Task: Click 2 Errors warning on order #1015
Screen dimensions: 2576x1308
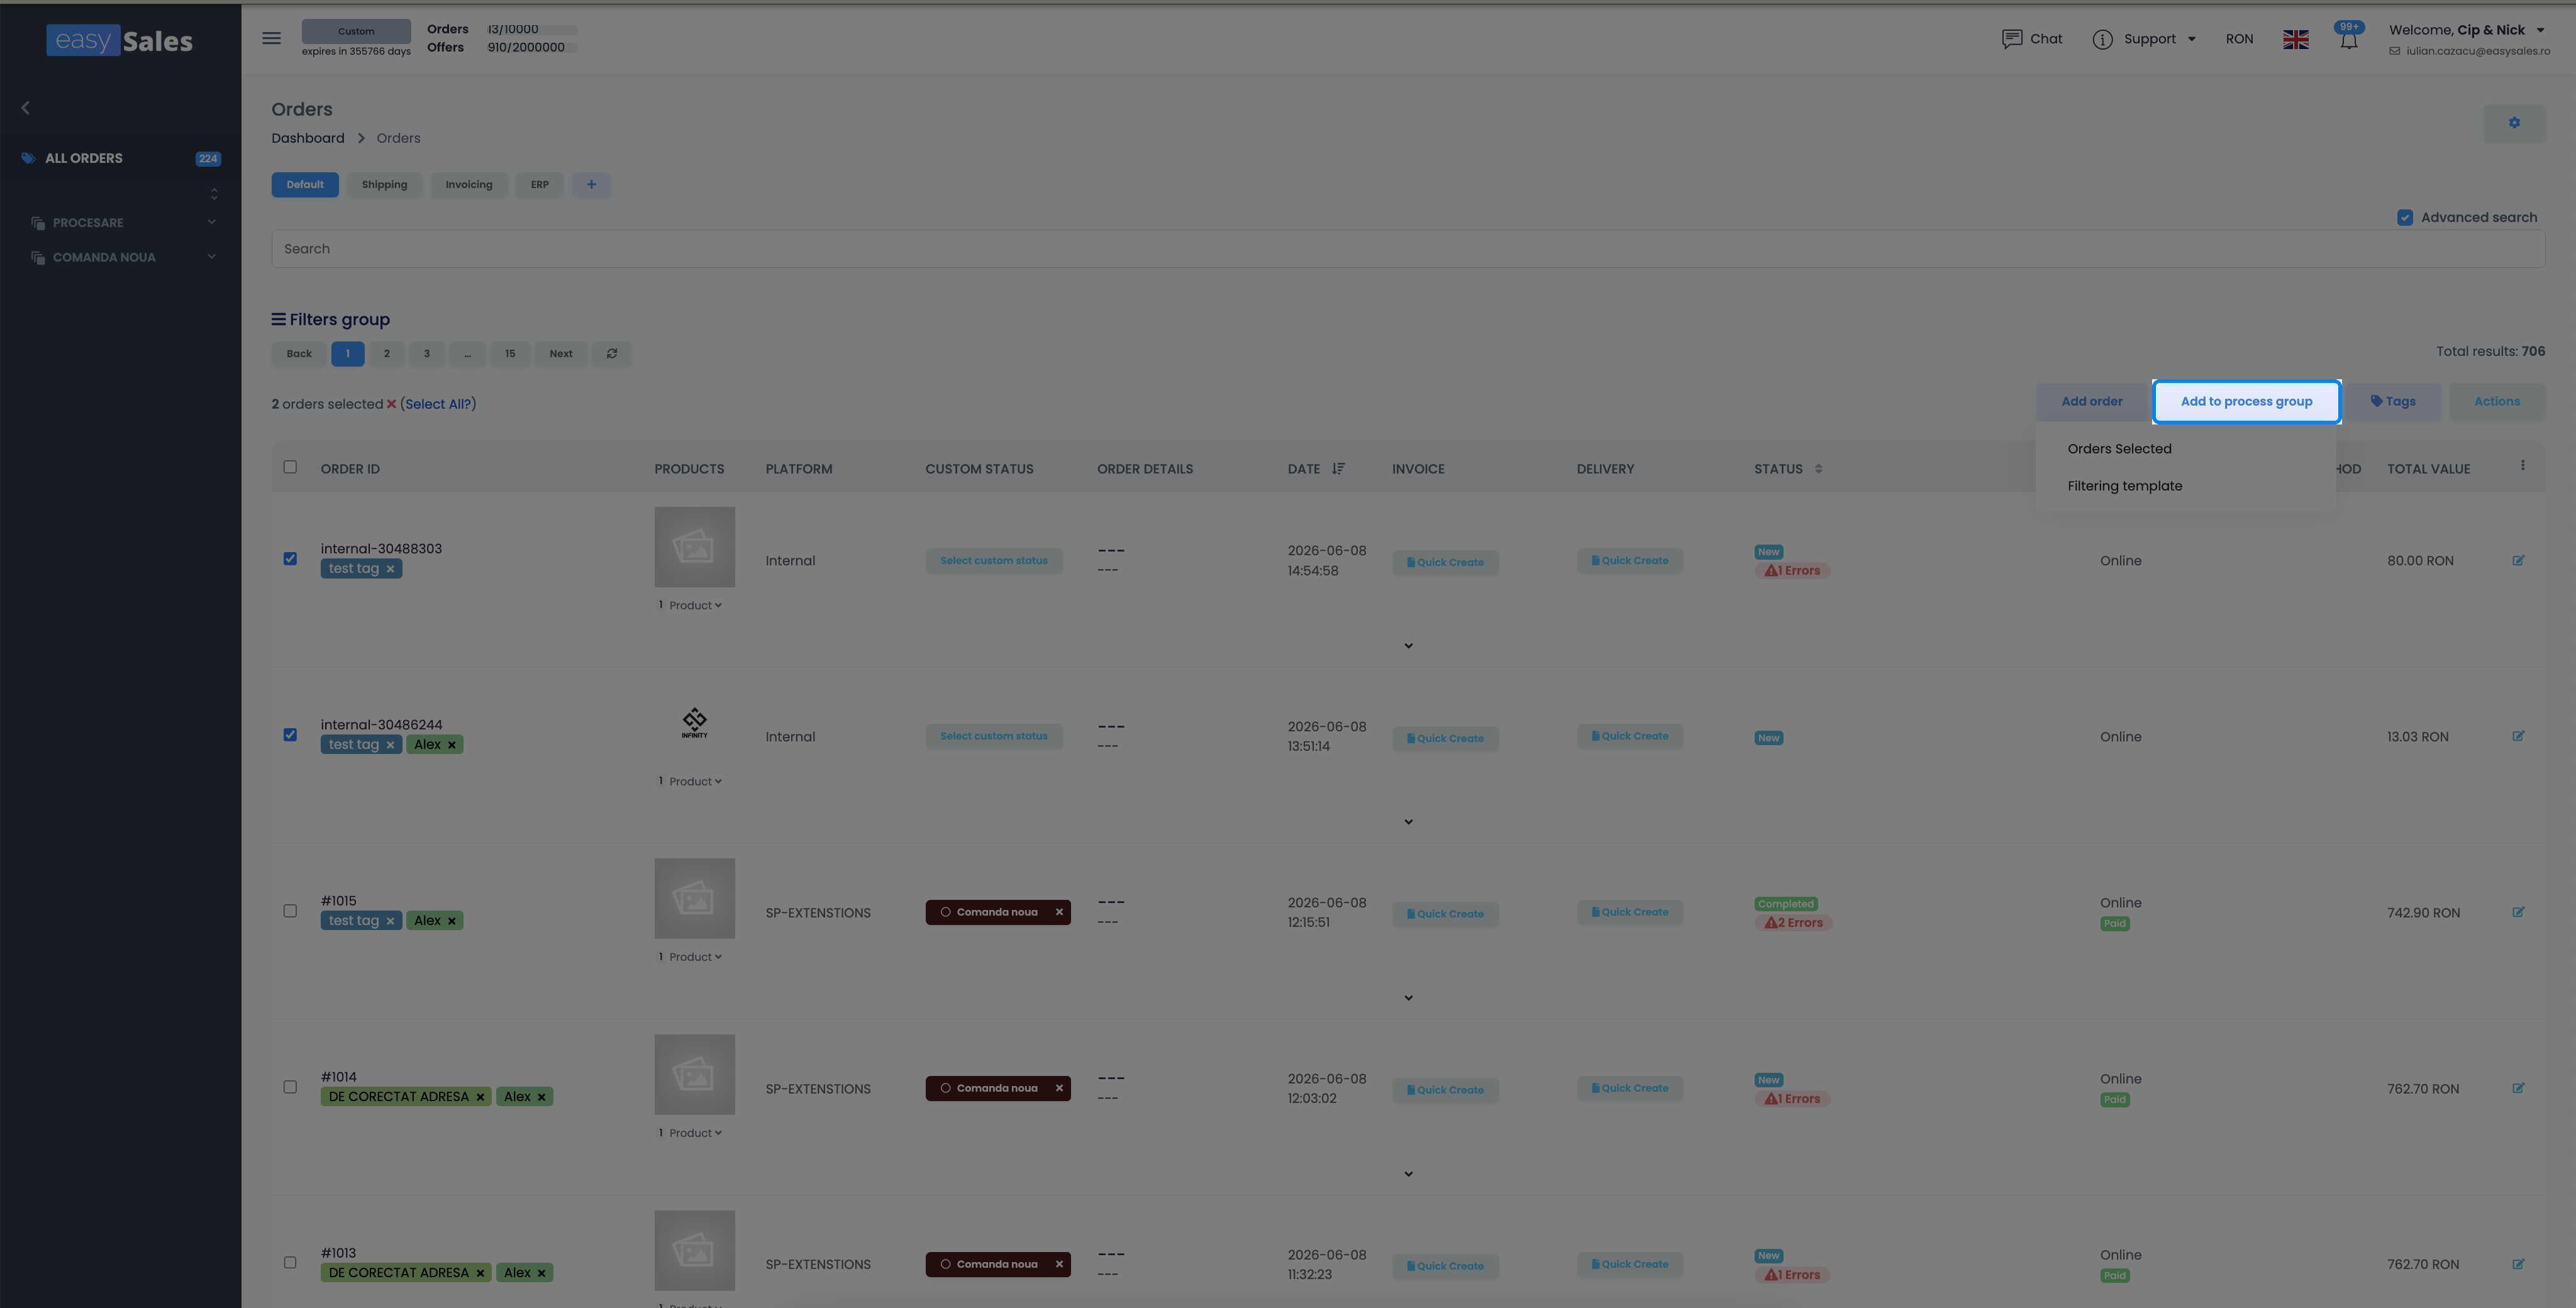Action: point(1793,923)
